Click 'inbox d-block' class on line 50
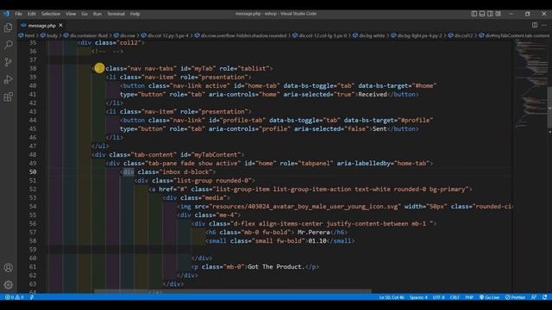Image resolution: width=552 pixels, height=310 pixels. [187, 172]
